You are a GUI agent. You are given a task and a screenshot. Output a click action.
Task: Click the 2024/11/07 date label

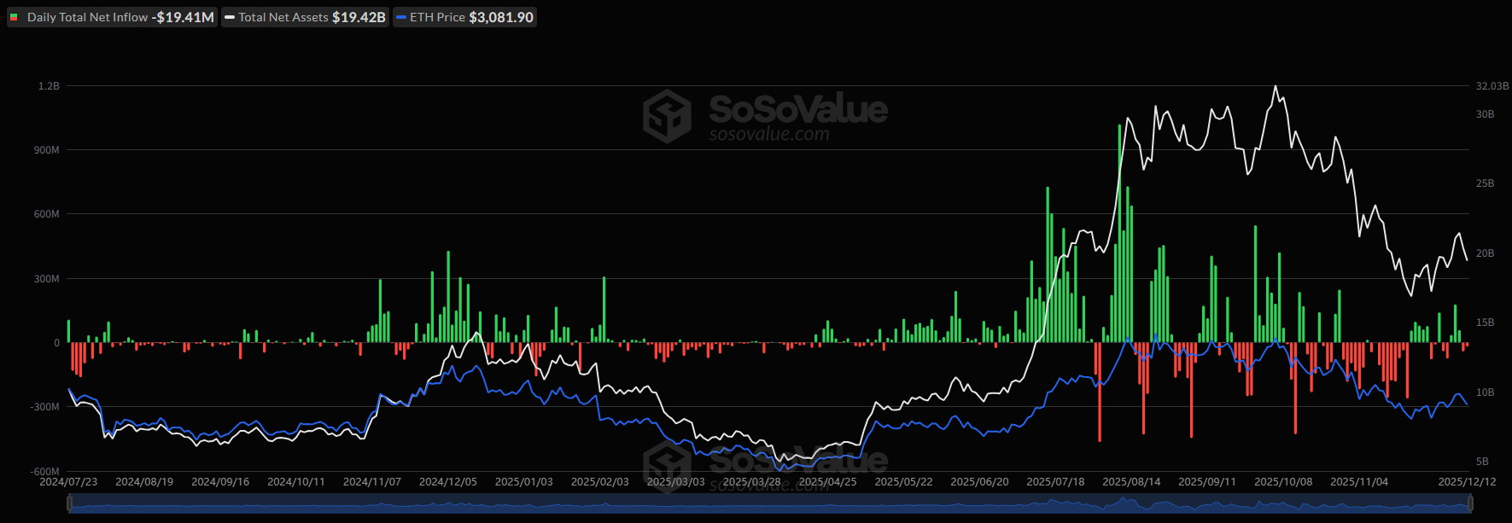(372, 482)
